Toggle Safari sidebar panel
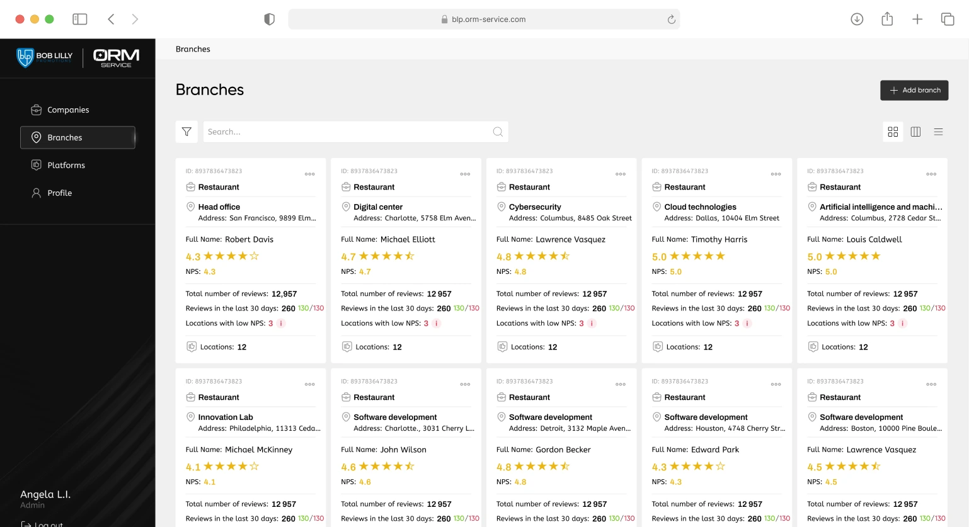This screenshot has width=969, height=527. coord(80,20)
